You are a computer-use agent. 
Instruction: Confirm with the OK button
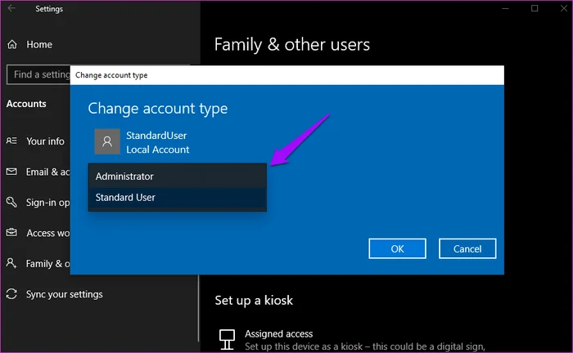397,248
